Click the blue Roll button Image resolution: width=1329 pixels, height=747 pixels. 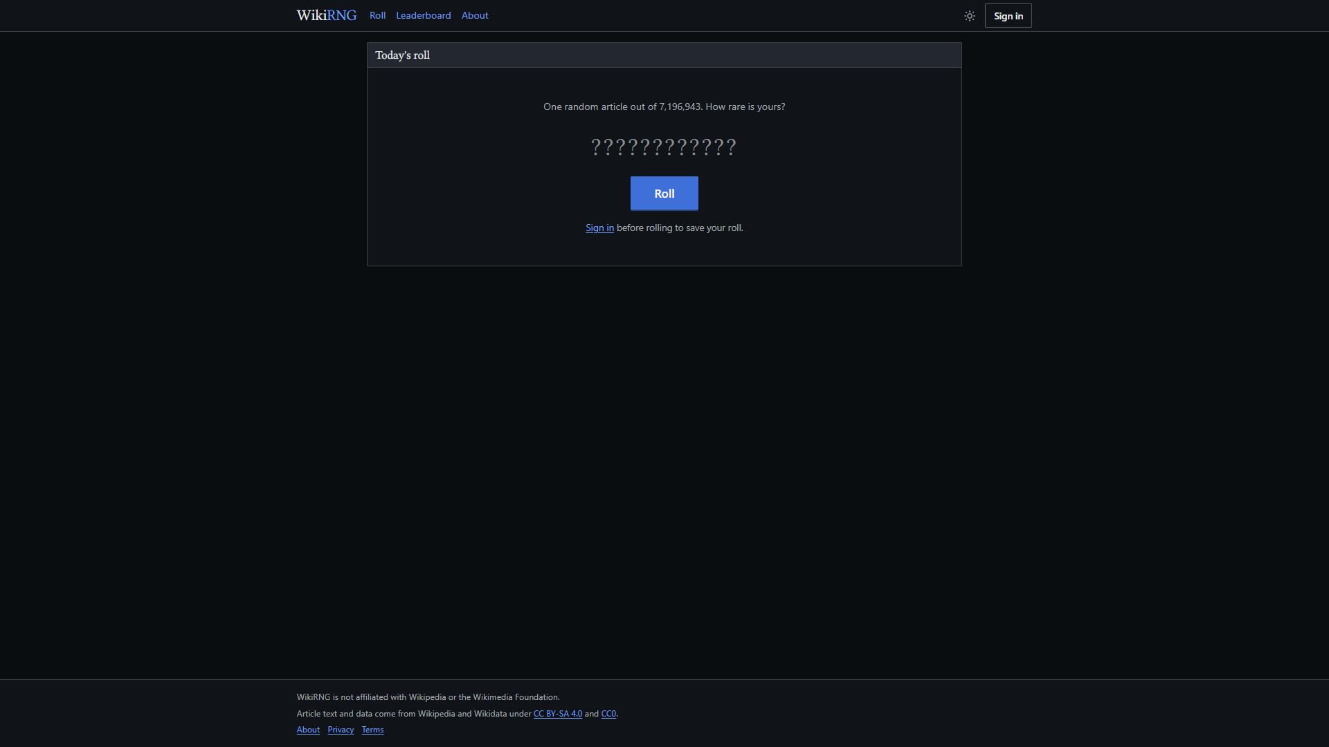click(664, 194)
